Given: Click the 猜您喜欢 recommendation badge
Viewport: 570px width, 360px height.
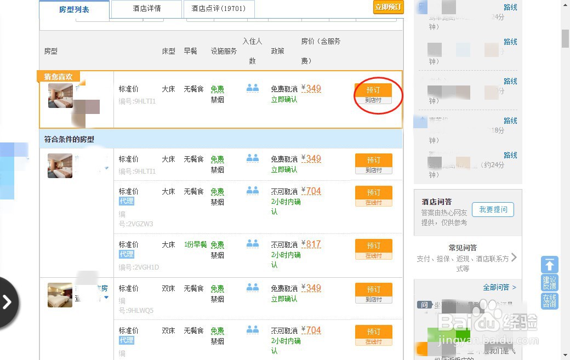Looking at the screenshot, I should coord(57,77).
